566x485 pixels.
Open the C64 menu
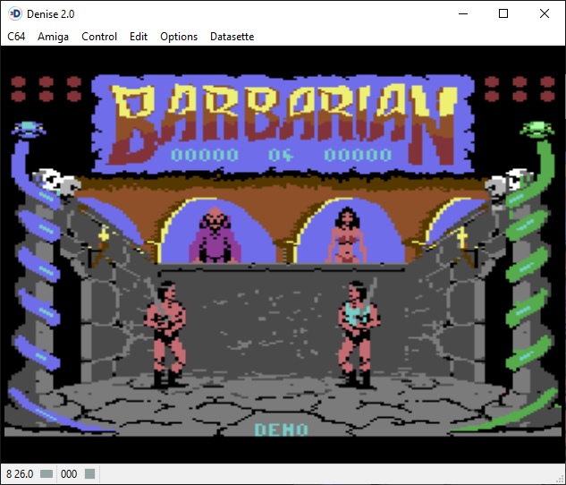(x=16, y=37)
